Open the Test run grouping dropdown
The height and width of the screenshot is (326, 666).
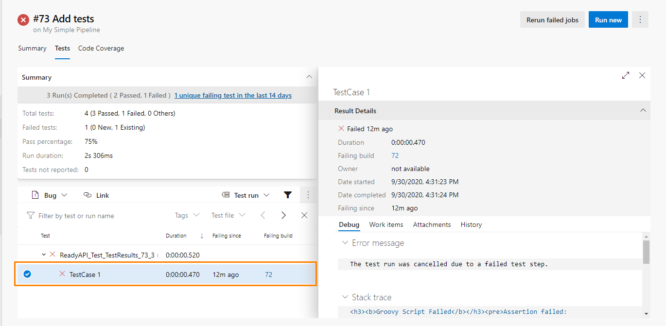pyautogui.click(x=245, y=195)
